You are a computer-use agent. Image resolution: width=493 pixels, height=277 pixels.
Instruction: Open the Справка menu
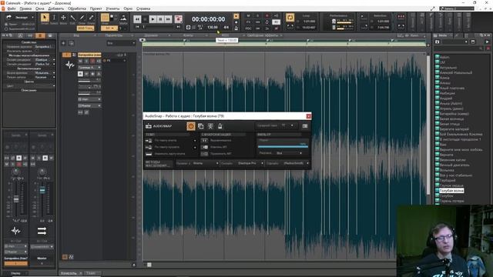[143, 8]
